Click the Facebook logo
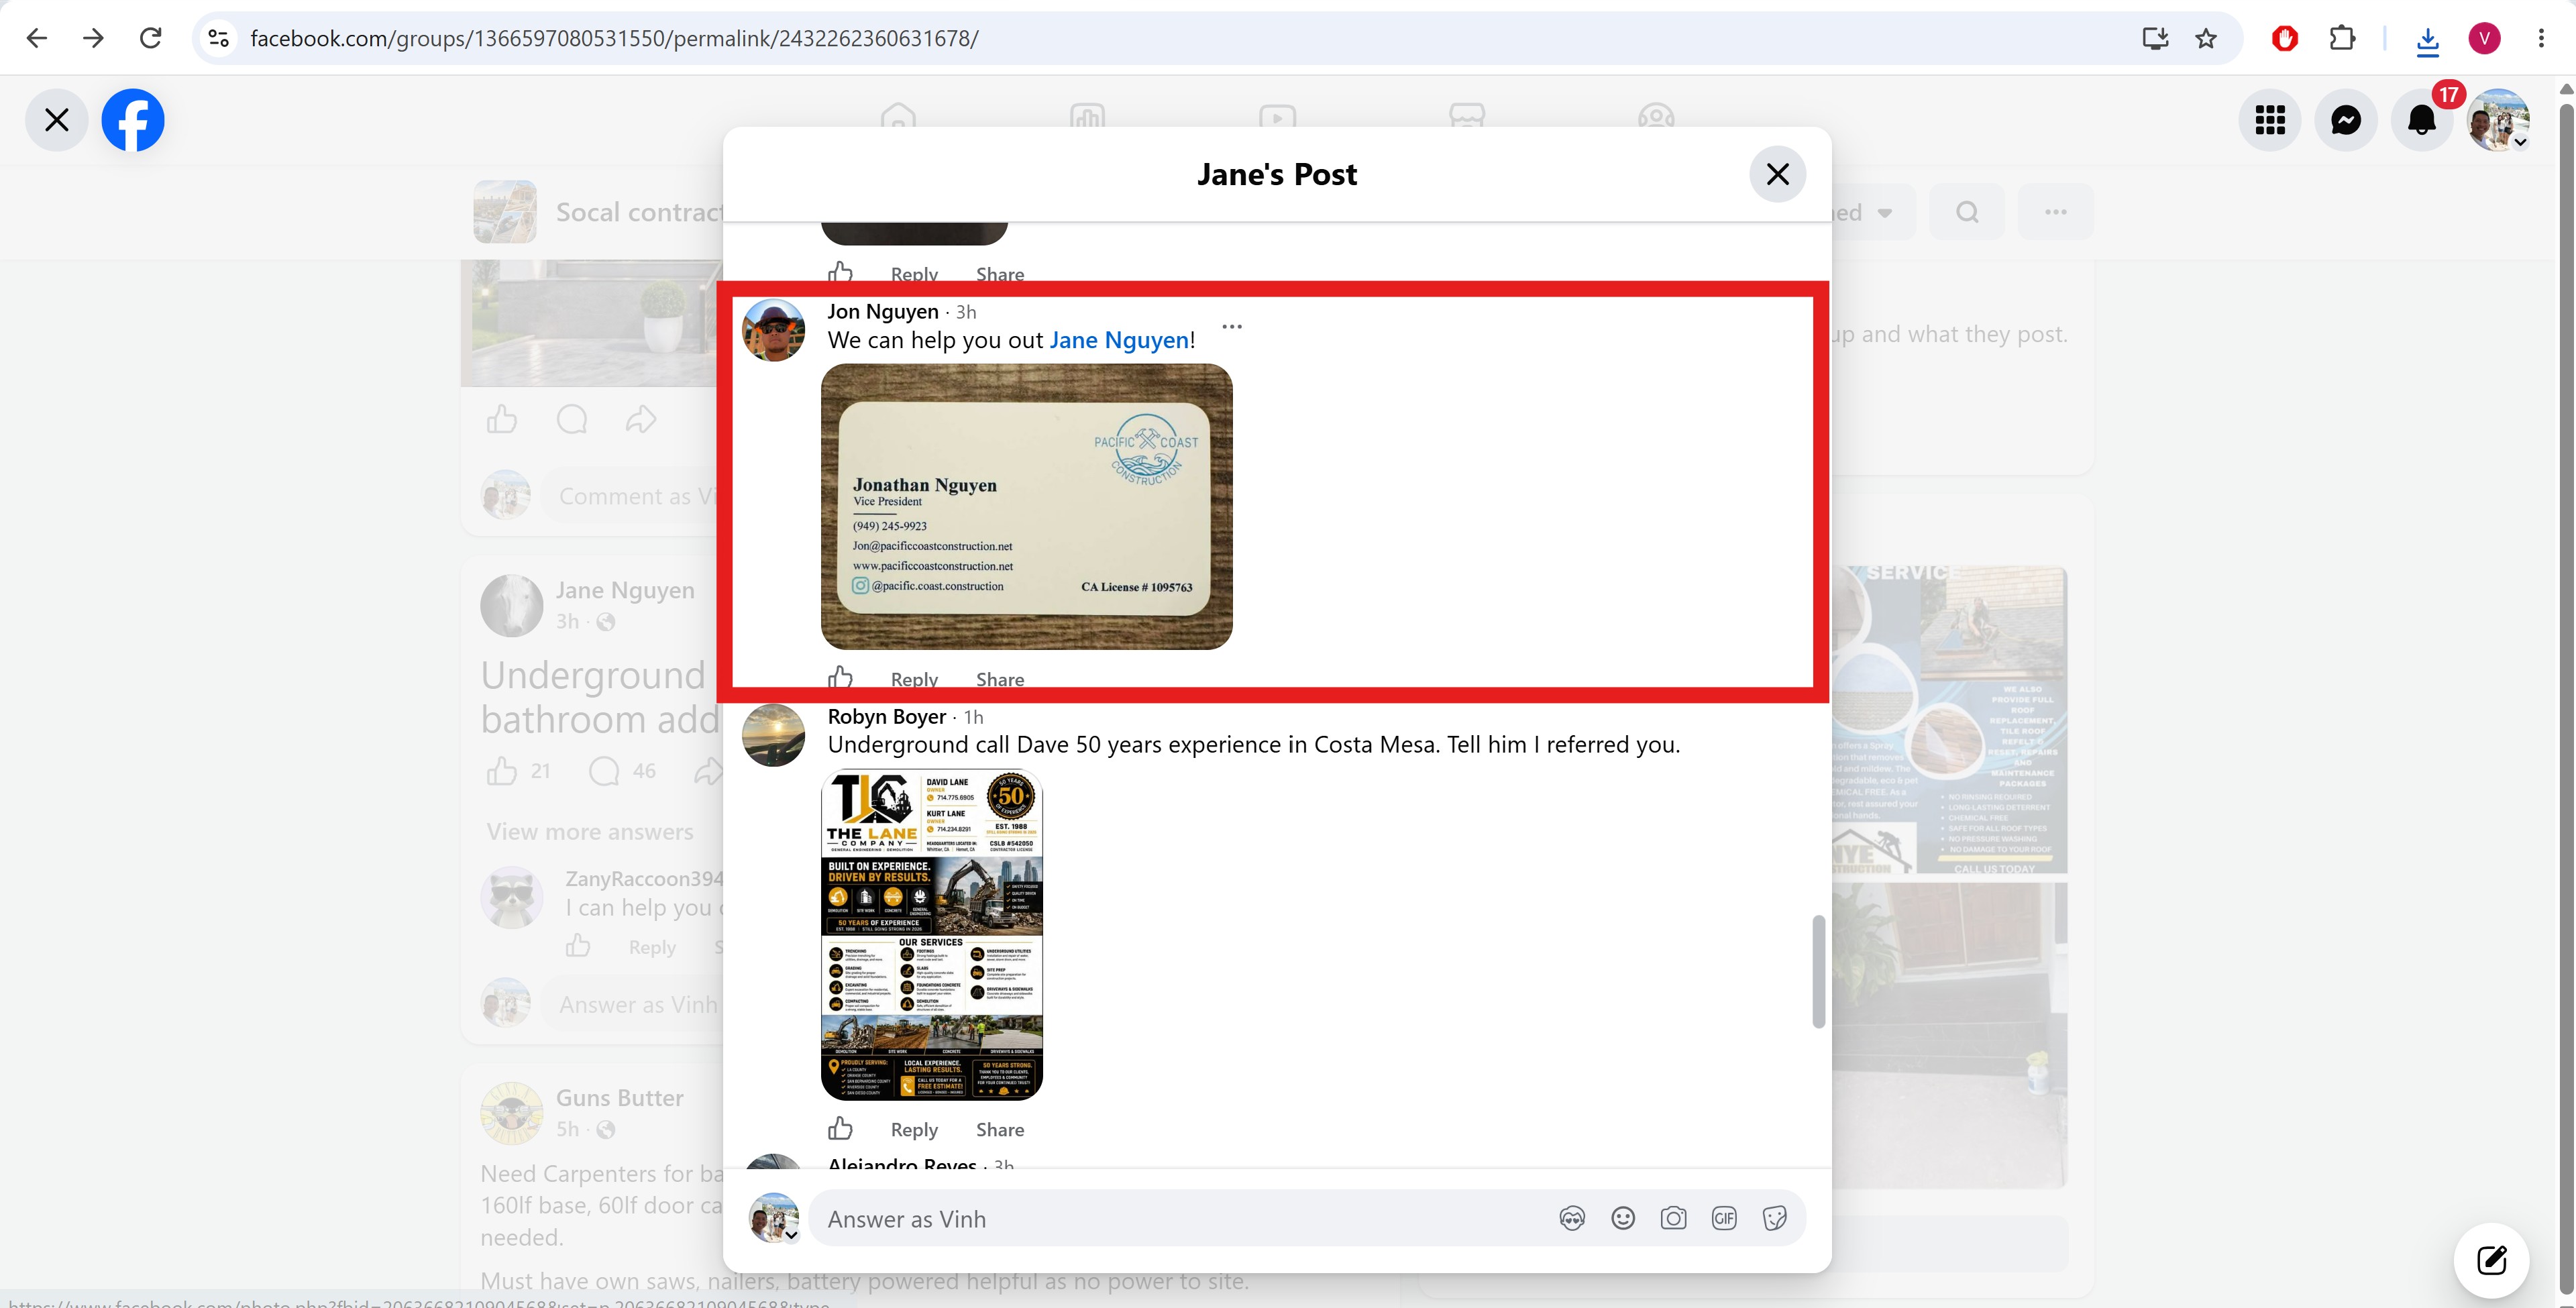 (133, 120)
